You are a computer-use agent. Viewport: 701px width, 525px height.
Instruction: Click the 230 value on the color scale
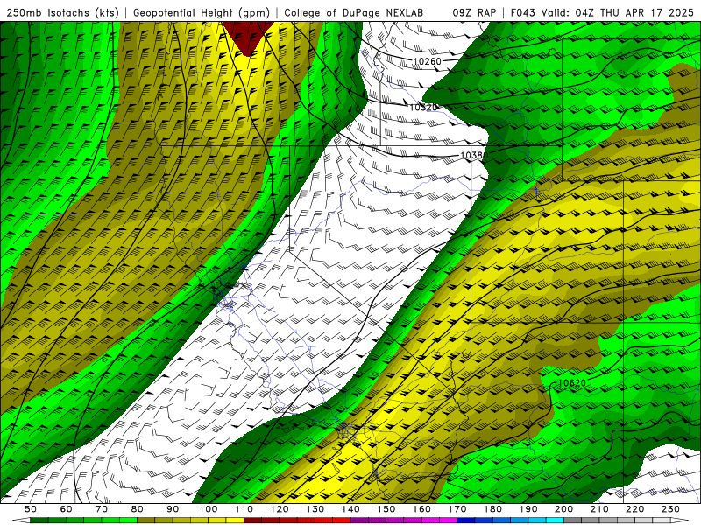(670, 509)
